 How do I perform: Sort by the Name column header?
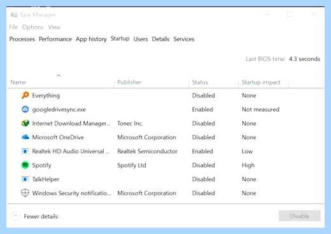[x=18, y=82]
